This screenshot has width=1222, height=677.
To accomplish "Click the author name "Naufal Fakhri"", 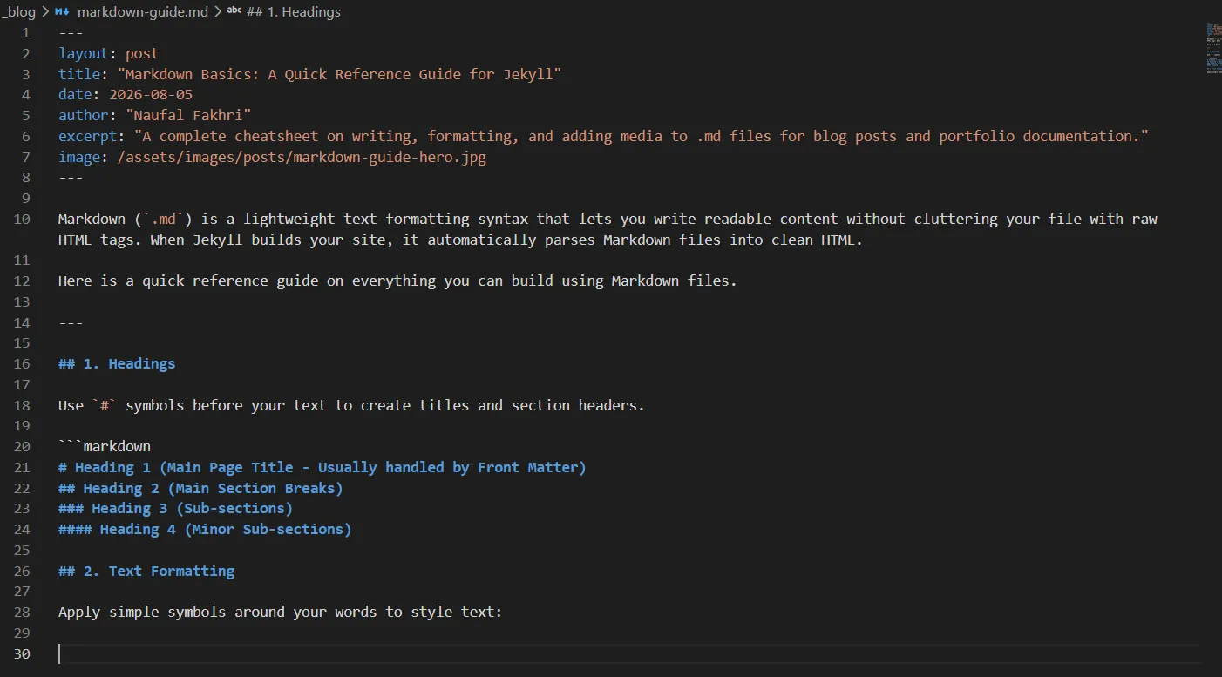I will point(188,115).
